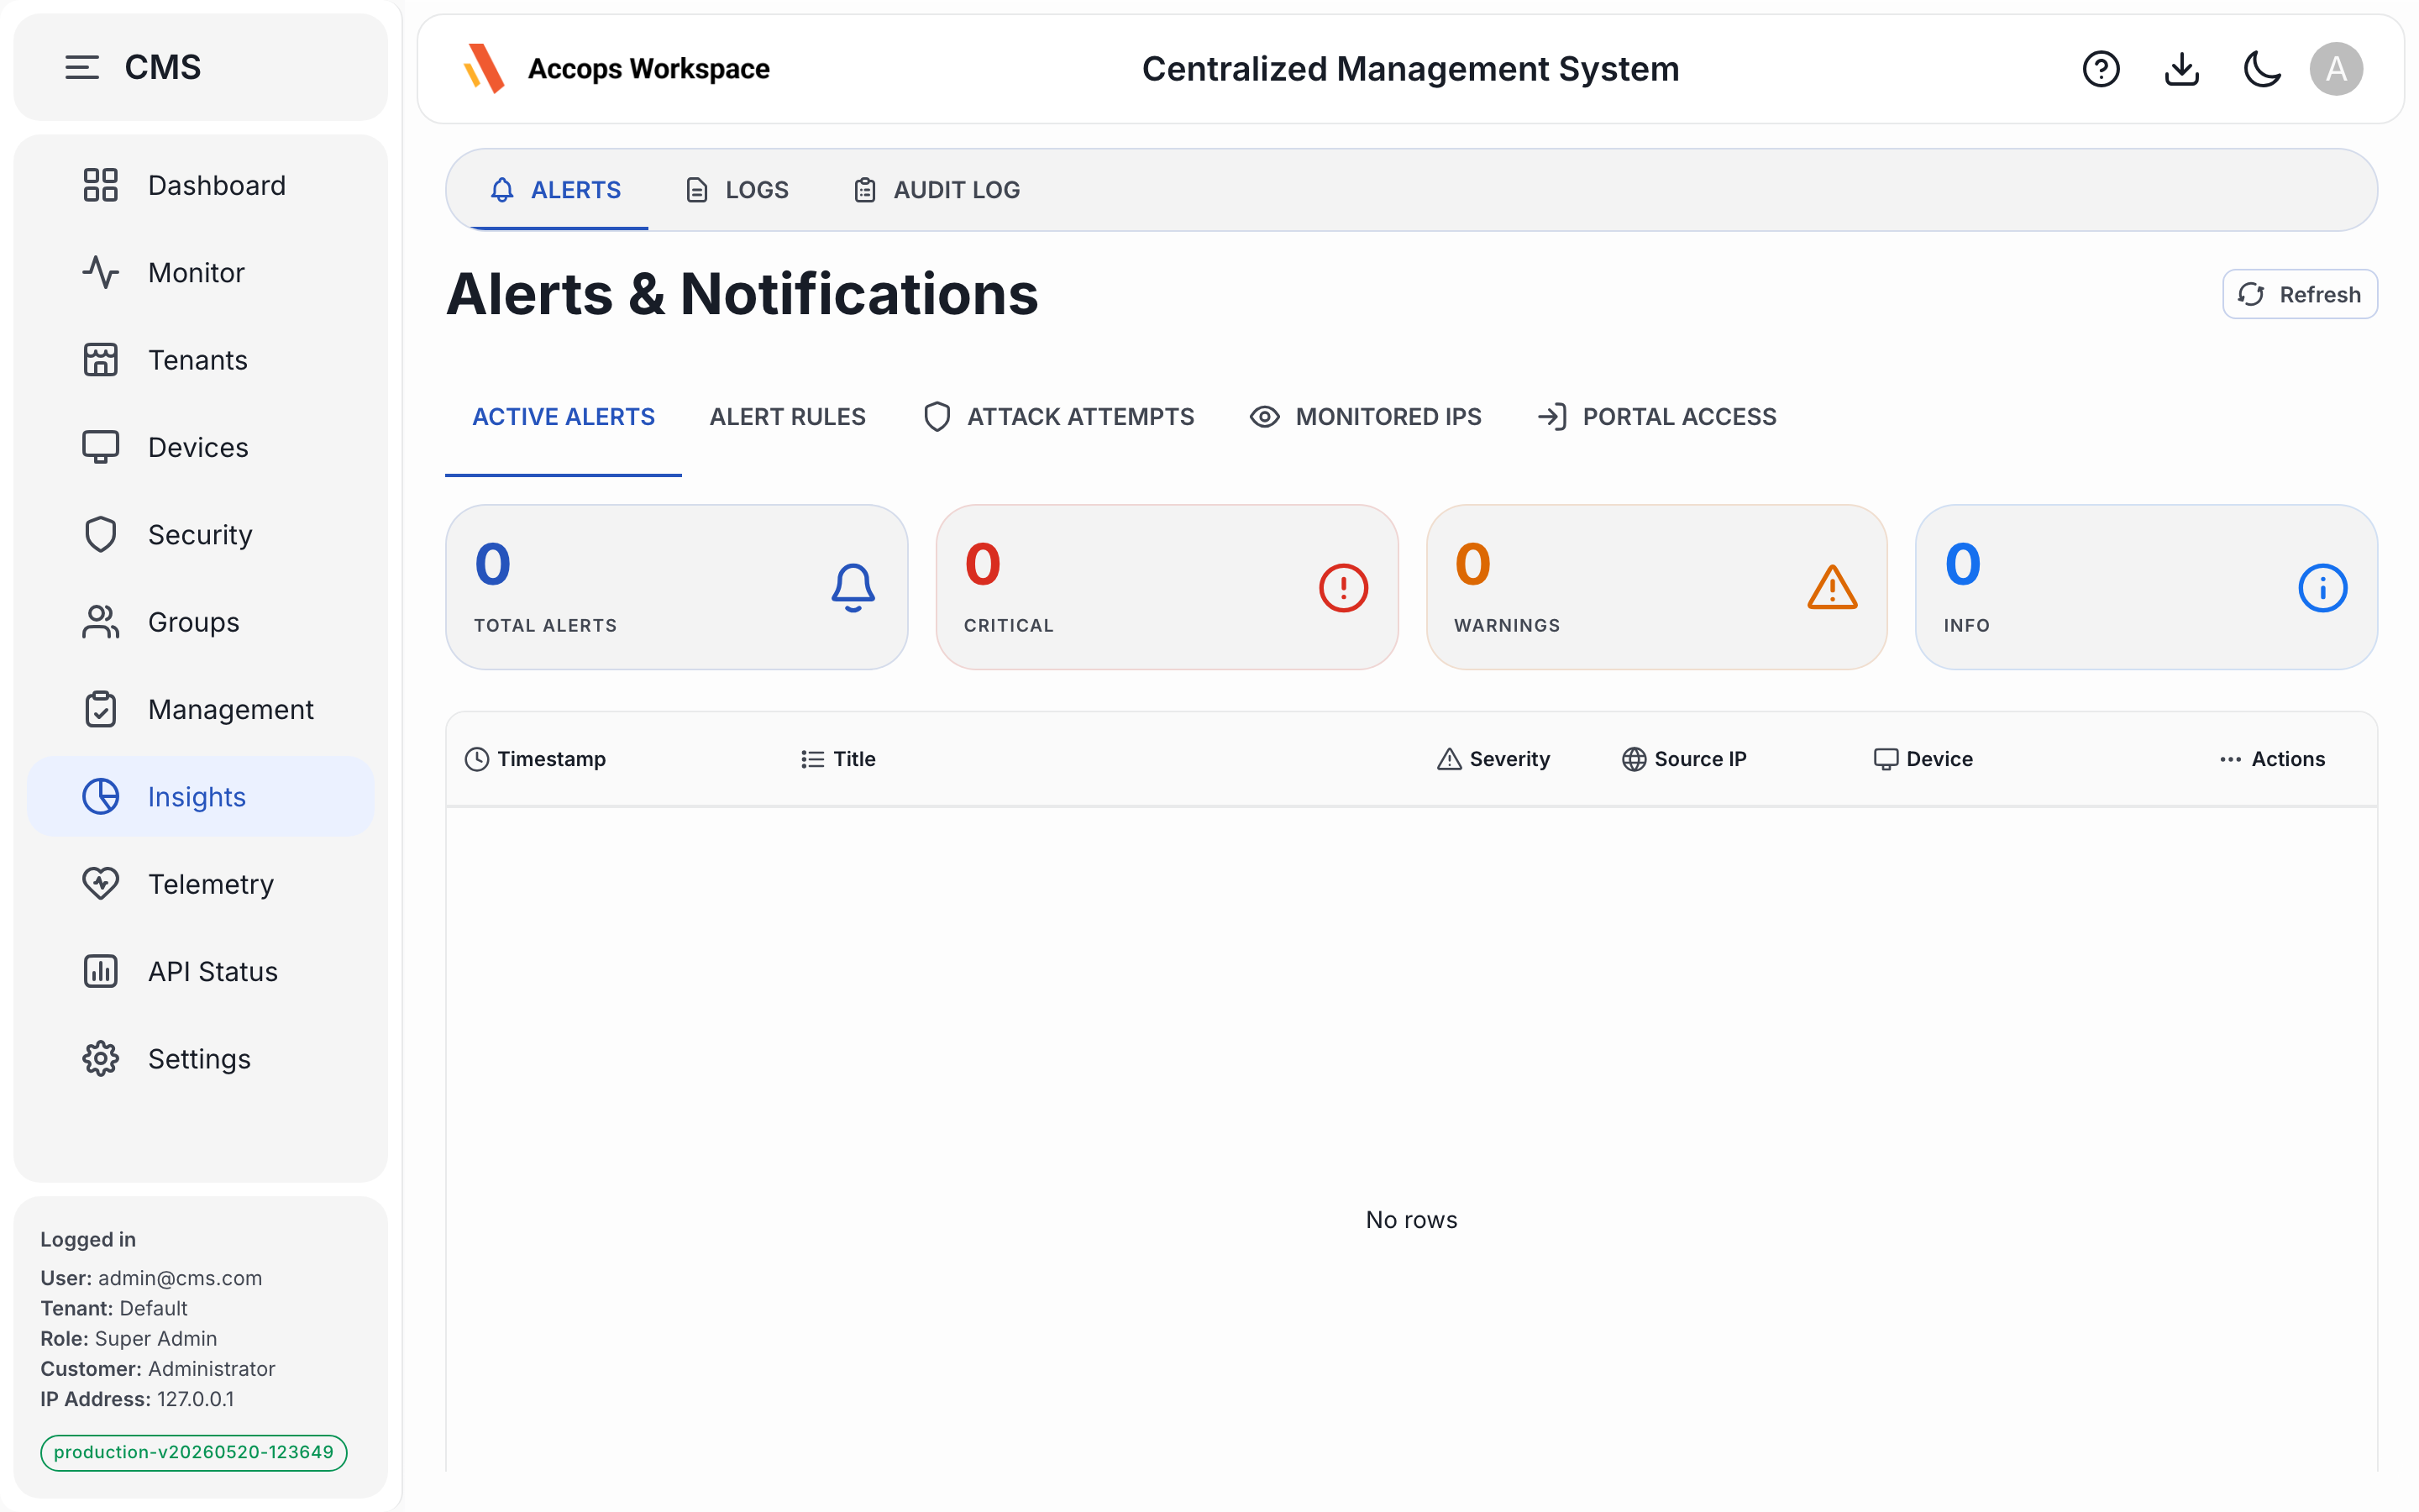Viewport: 2419px width, 1512px height.
Task: Open the Settings menu entry
Action: [x=201, y=1058]
